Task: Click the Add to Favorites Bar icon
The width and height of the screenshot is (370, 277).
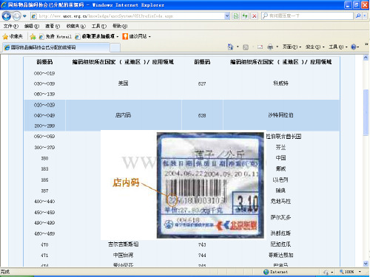Action: point(33,37)
